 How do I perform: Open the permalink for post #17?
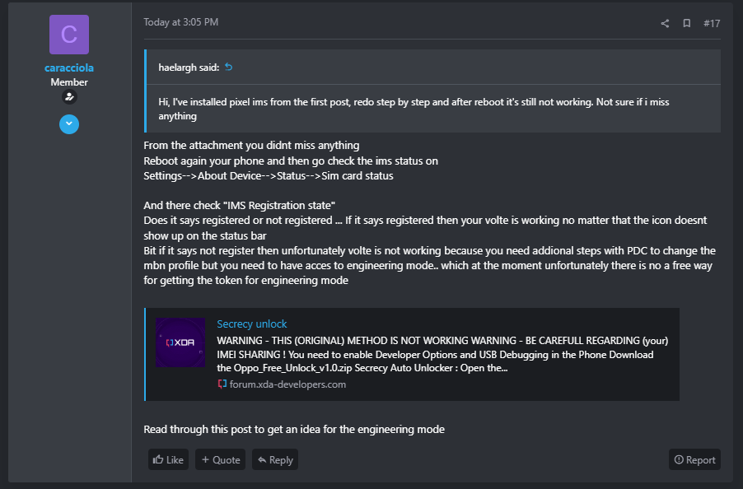click(712, 23)
